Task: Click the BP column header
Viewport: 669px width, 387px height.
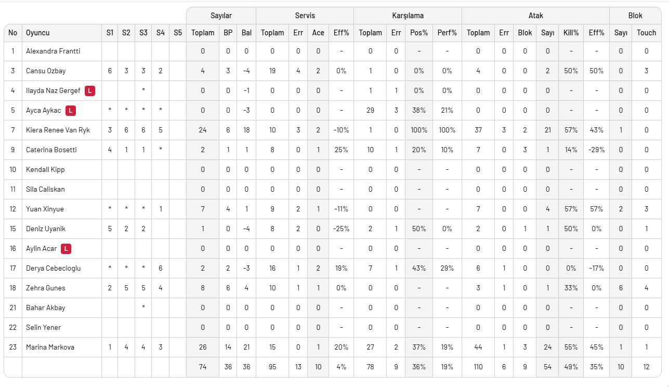Action: (228, 33)
